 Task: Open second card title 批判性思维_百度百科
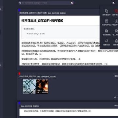[x=28, y=76]
